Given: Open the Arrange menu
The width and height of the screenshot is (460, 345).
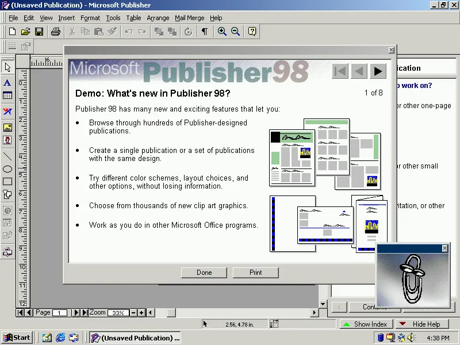Looking at the screenshot, I should [158, 18].
